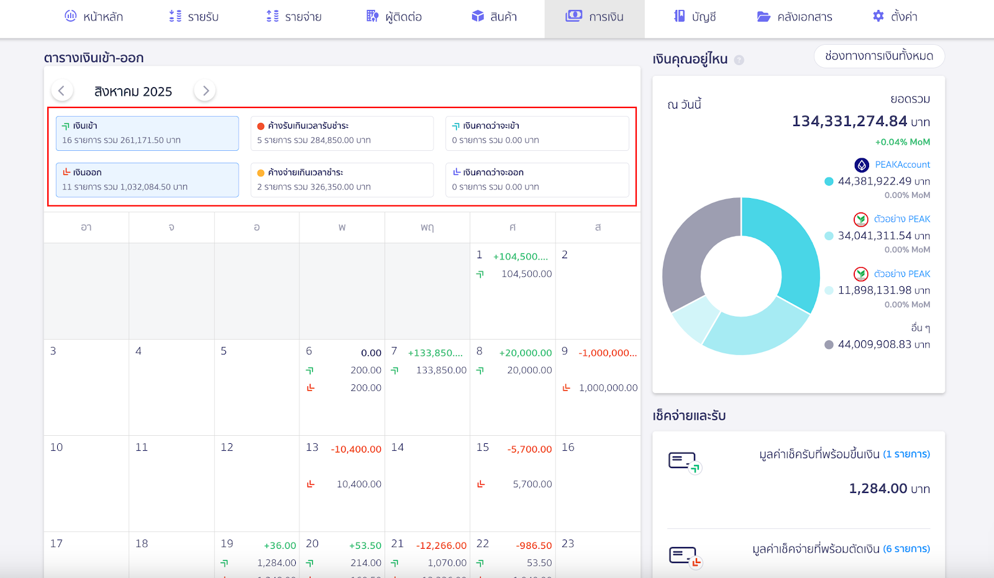Click day 19 inflow icon beside 1,284.00
Image resolution: width=994 pixels, height=578 pixels.
[x=225, y=562]
